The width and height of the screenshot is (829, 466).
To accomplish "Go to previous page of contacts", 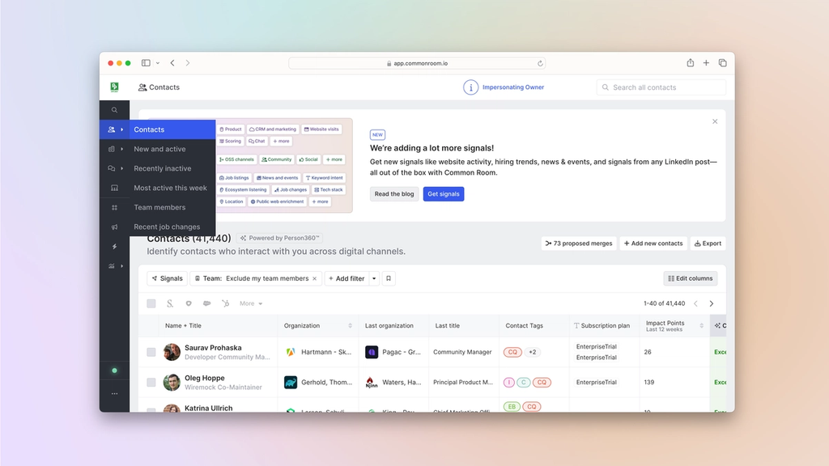I will pyautogui.click(x=695, y=303).
